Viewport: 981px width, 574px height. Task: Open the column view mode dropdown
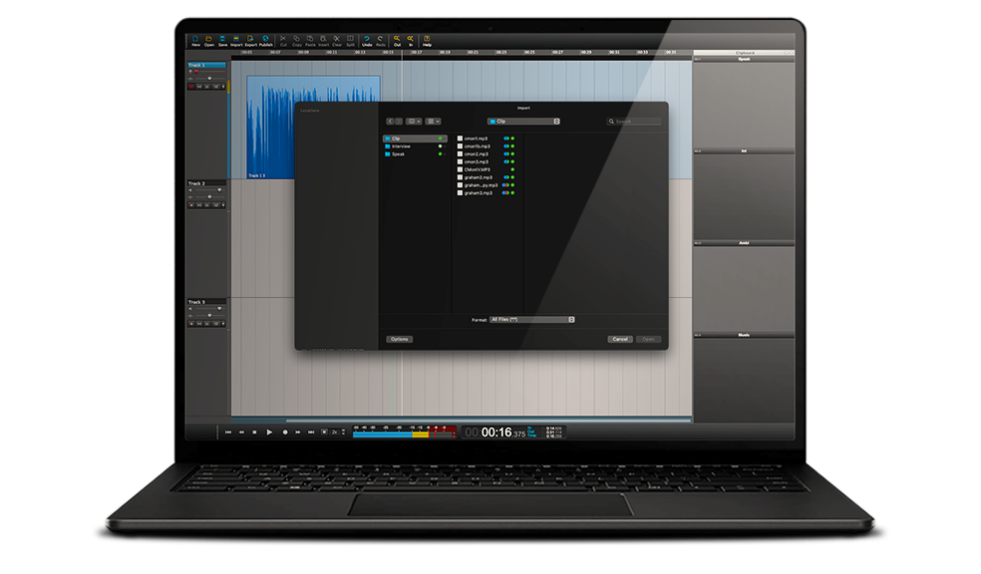point(414,122)
